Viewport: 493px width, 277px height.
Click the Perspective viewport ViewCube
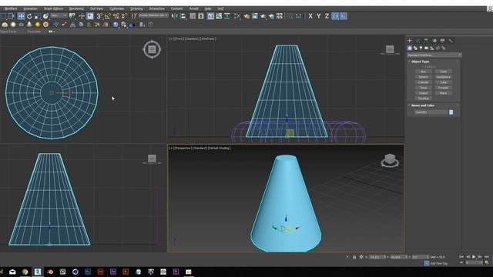(x=391, y=160)
